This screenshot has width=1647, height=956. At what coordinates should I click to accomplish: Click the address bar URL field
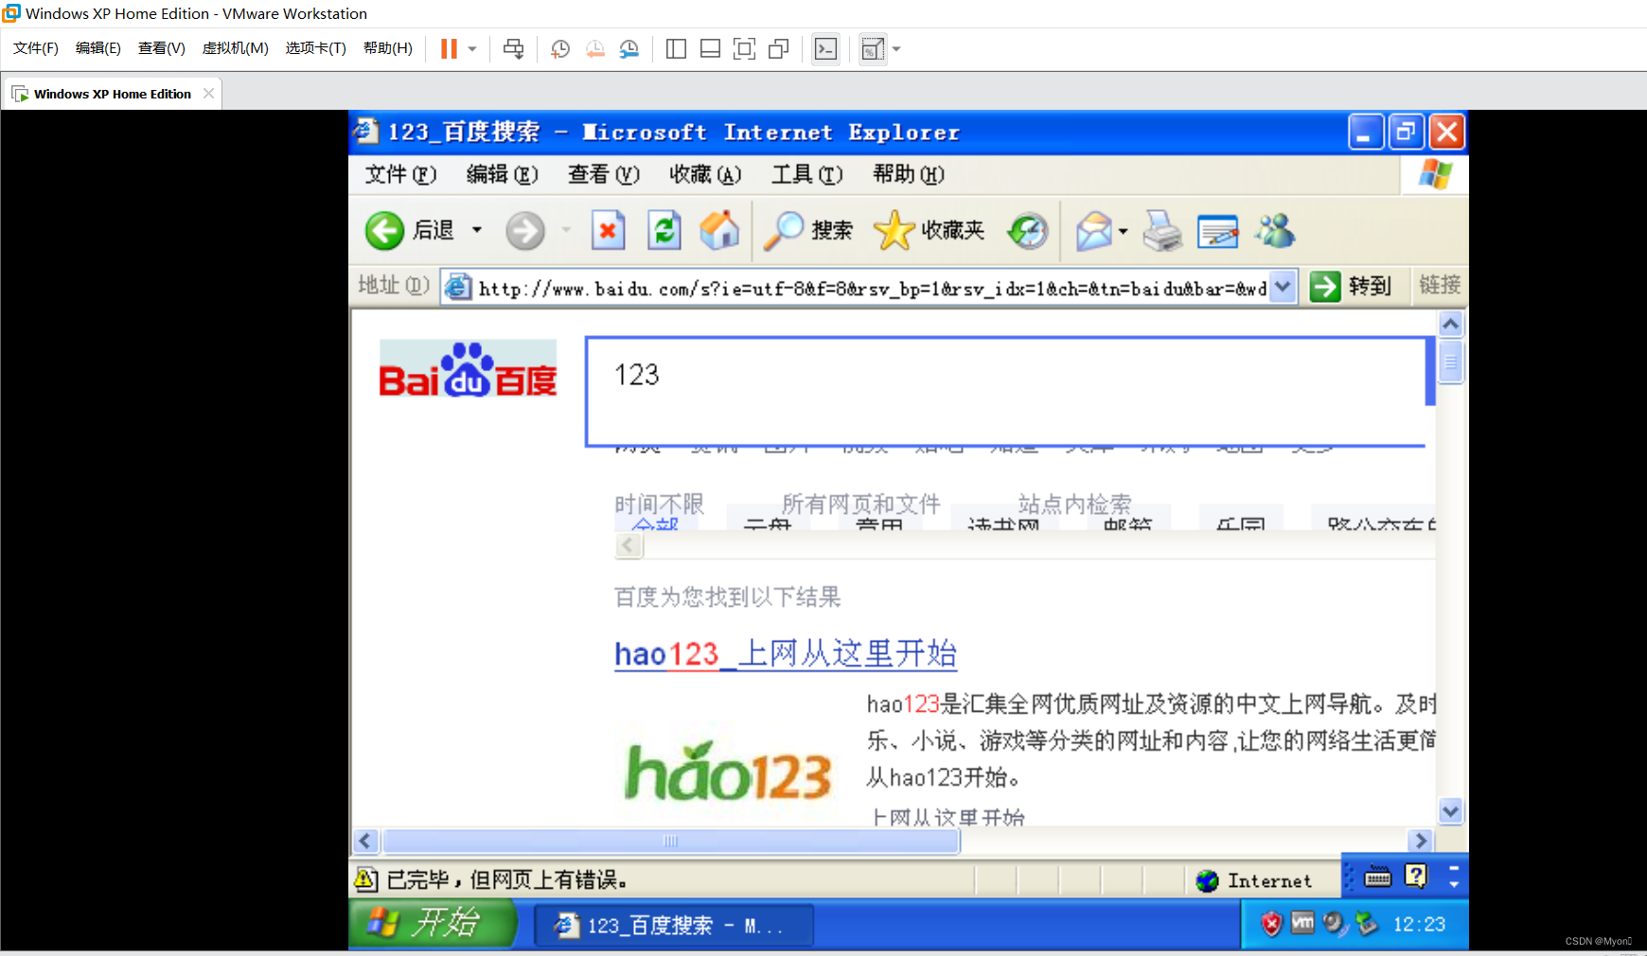[x=871, y=288]
